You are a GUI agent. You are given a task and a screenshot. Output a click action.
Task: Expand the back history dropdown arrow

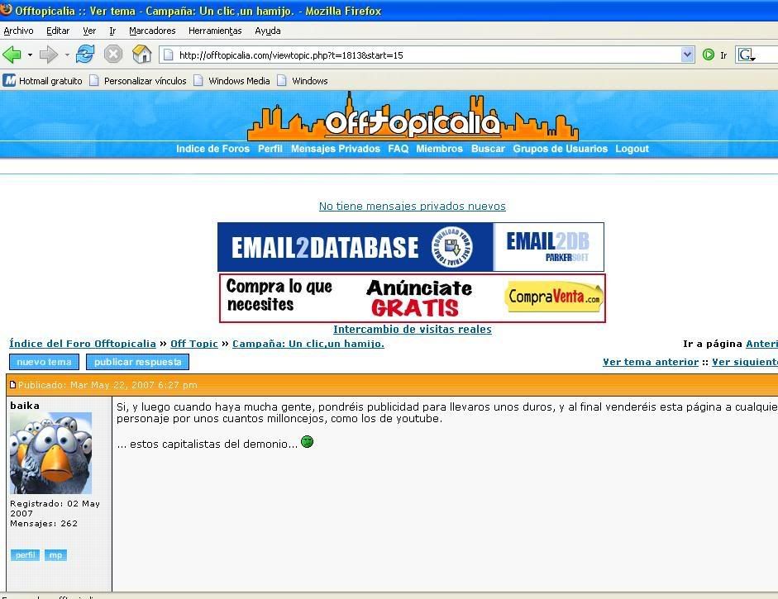point(30,55)
